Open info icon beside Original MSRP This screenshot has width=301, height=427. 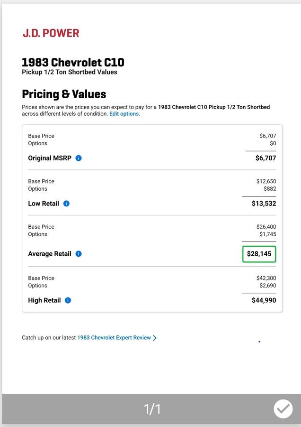pyautogui.click(x=79, y=158)
